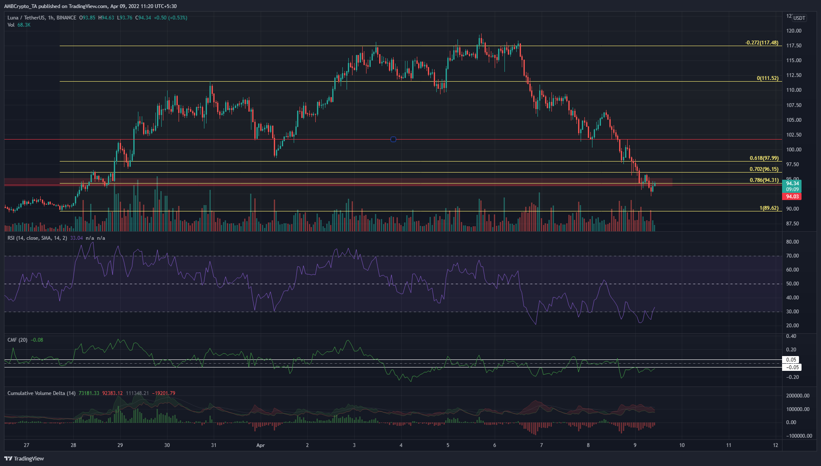Click the date 12 on the time axis

(775, 445)
